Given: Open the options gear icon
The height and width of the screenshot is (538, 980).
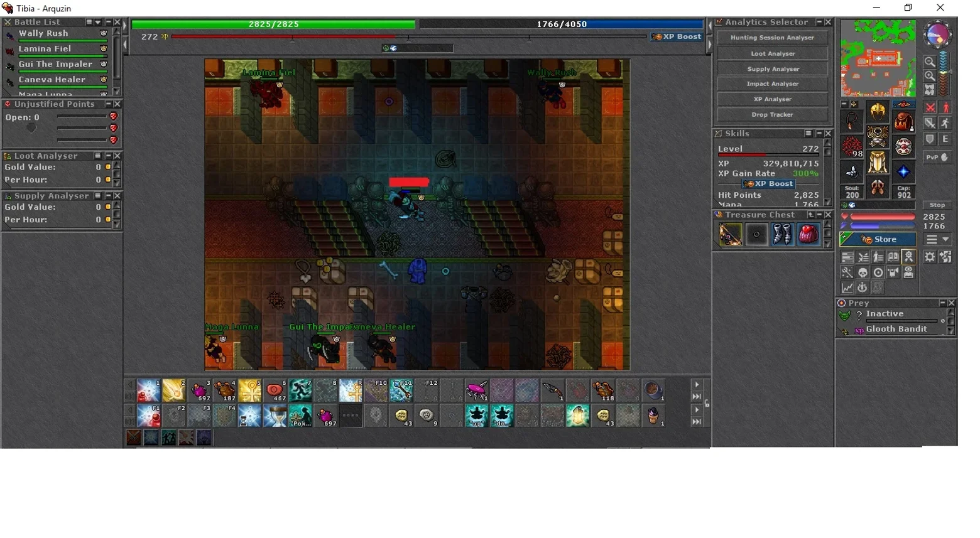Looking at the screenshot, I should [930, 257].
